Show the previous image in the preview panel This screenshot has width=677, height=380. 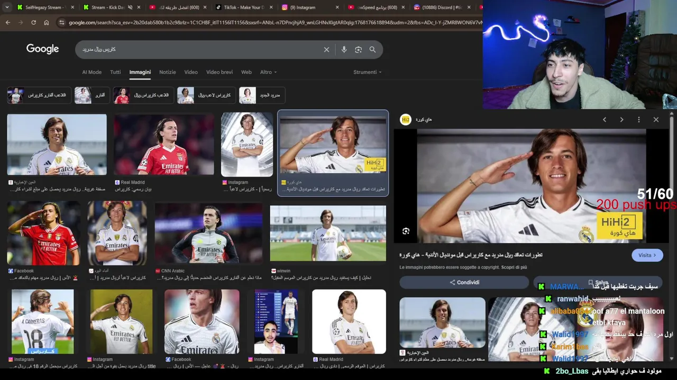[x=605, y=120]
